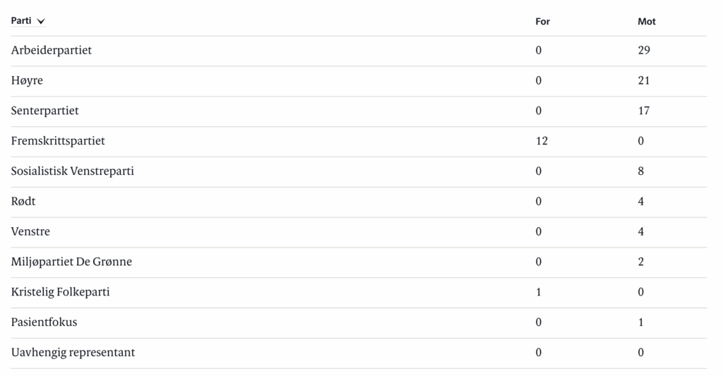Select Sosialistisk Venstreparti row
Image resolution: width=723 pixels, height=376 pixels.
coord(359,171)
